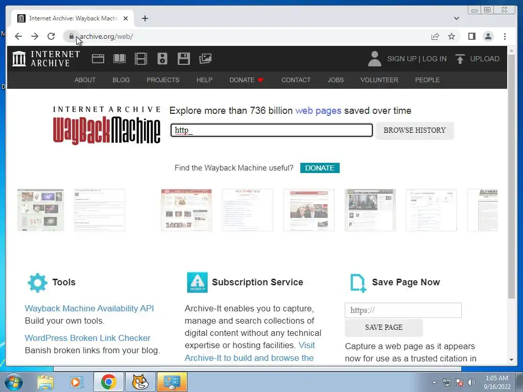The width and height of the screenshot is (523, 392).
Task: Open the thumbnail with two people photo
Action: [309, 210]
